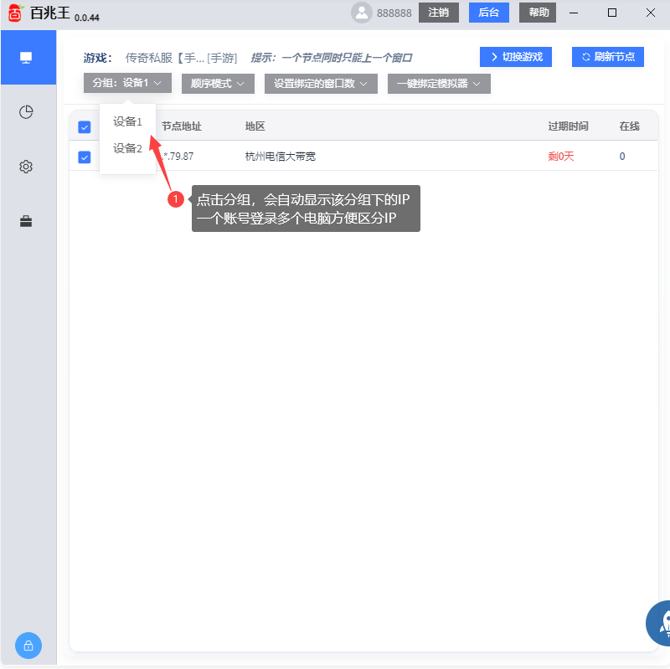The image size is (670, 669).
Task: Click the lock icon at bottom left
Action: pyautogui.click(x=28, y=646)
